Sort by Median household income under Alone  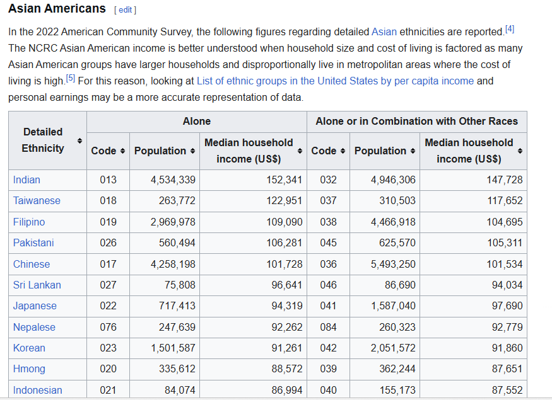pyautogui.click(x=300, y=151)
